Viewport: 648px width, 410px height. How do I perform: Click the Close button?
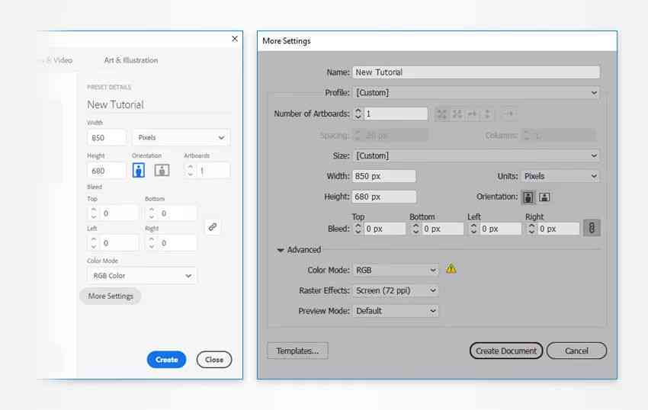tap(214, 360)
